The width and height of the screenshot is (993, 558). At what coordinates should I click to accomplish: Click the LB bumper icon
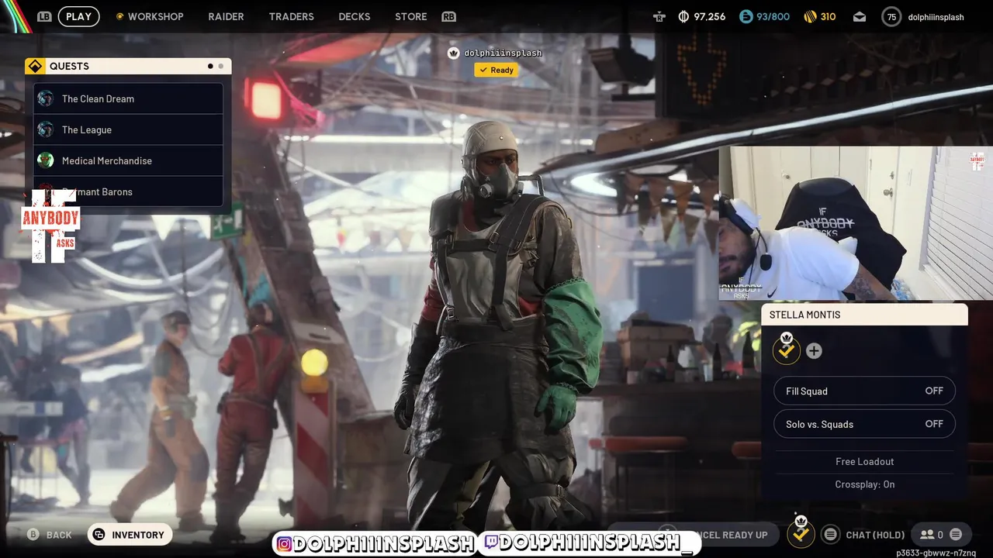(x=44, y=16)
